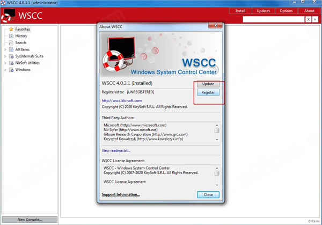
Task: Close the About WSCC dialog with Close button
Action: 208,194
